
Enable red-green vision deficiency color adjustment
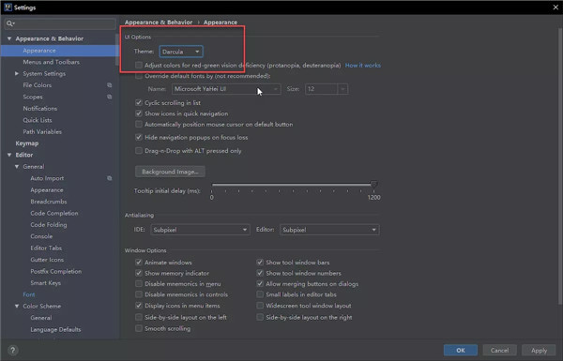pyautogui.click(x=139, y=65)
